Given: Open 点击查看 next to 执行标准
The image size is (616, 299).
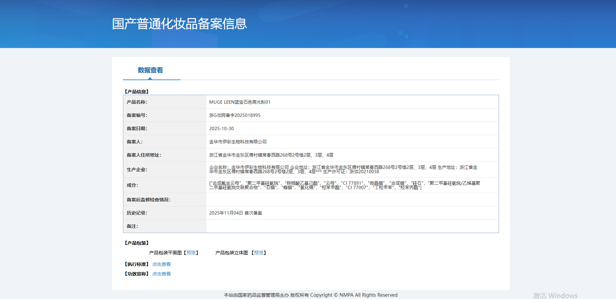Looking at the screenshot, I should [x=161, y=264].
